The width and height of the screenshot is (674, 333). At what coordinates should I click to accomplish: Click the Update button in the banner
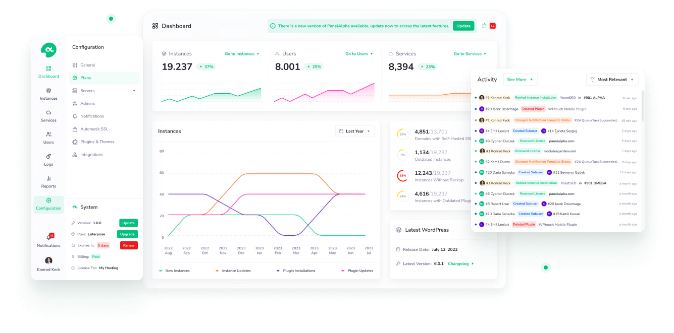pyautogui.click(x=463, y=26)
